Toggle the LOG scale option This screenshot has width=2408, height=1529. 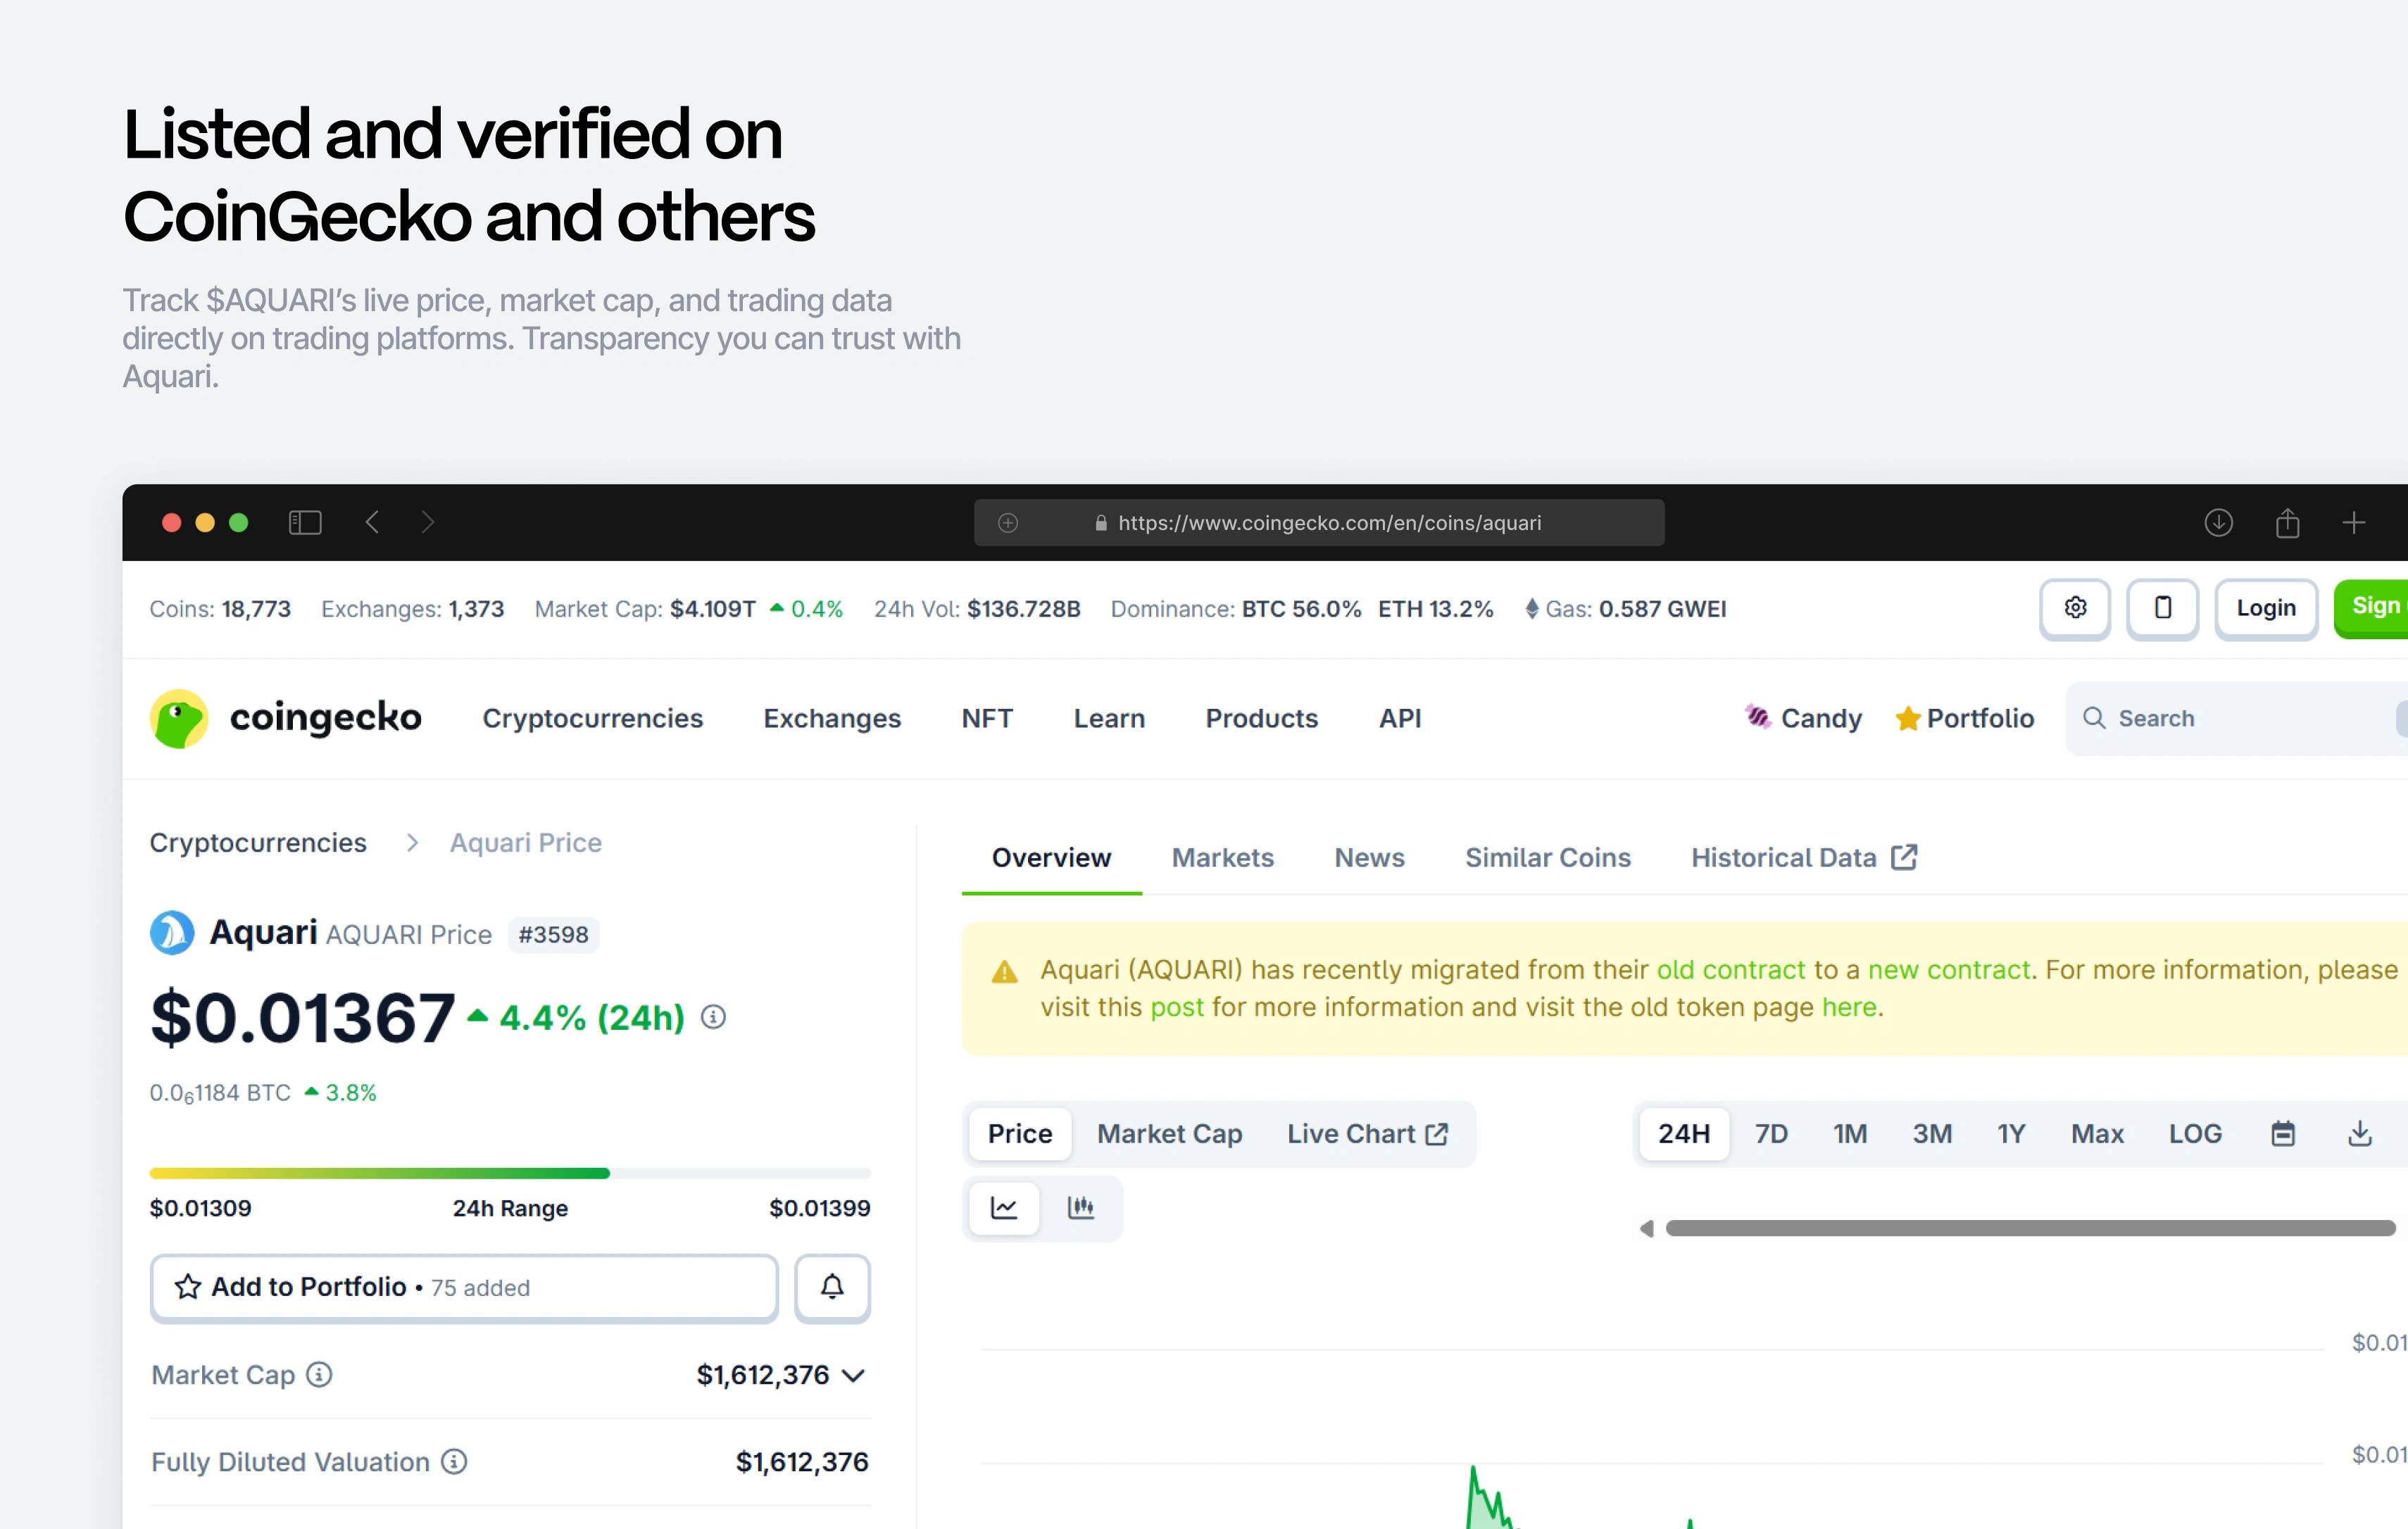click(x=2194, y=1133)
